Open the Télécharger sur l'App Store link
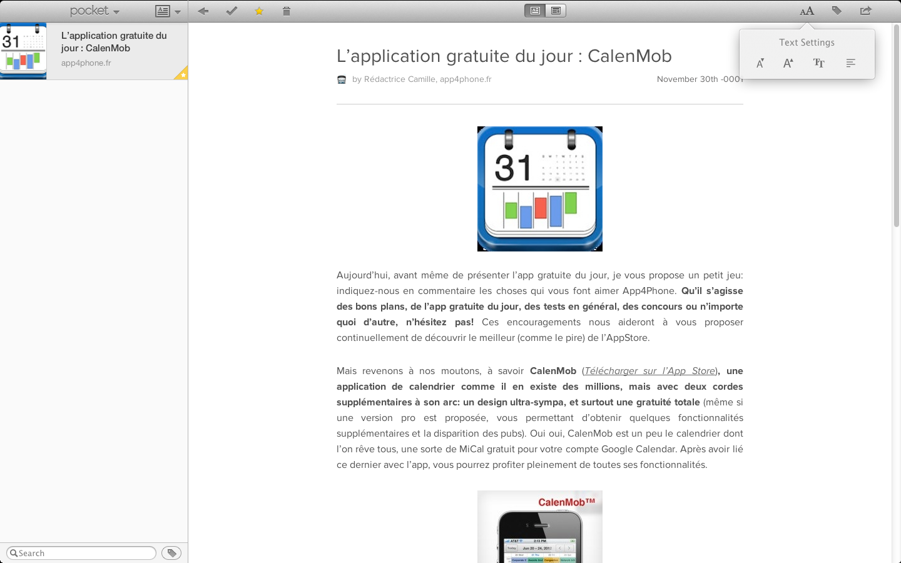Screen dimensions: 901x563 [649, 371]
